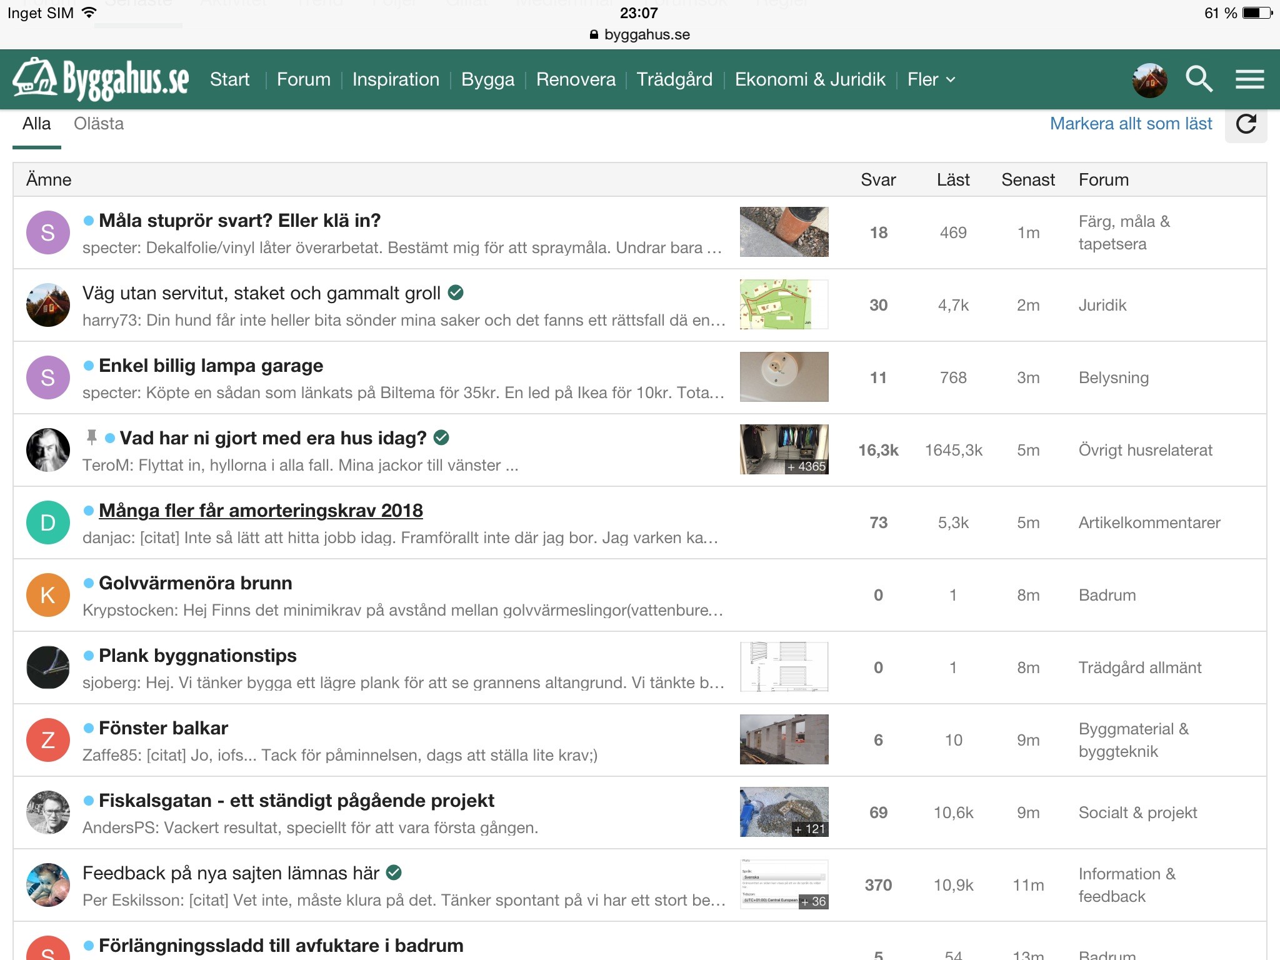1280x960 pixels.
Task: Open thread Många fler får amorteringskrav 2018
Action: click(261, 511)
